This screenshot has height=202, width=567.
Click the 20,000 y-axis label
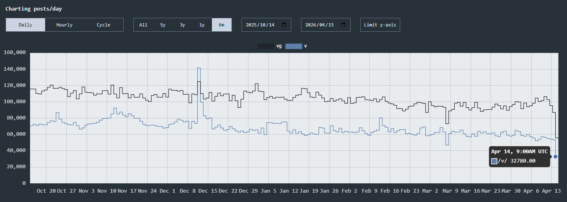pyautogui.click(x=16, y=167)
